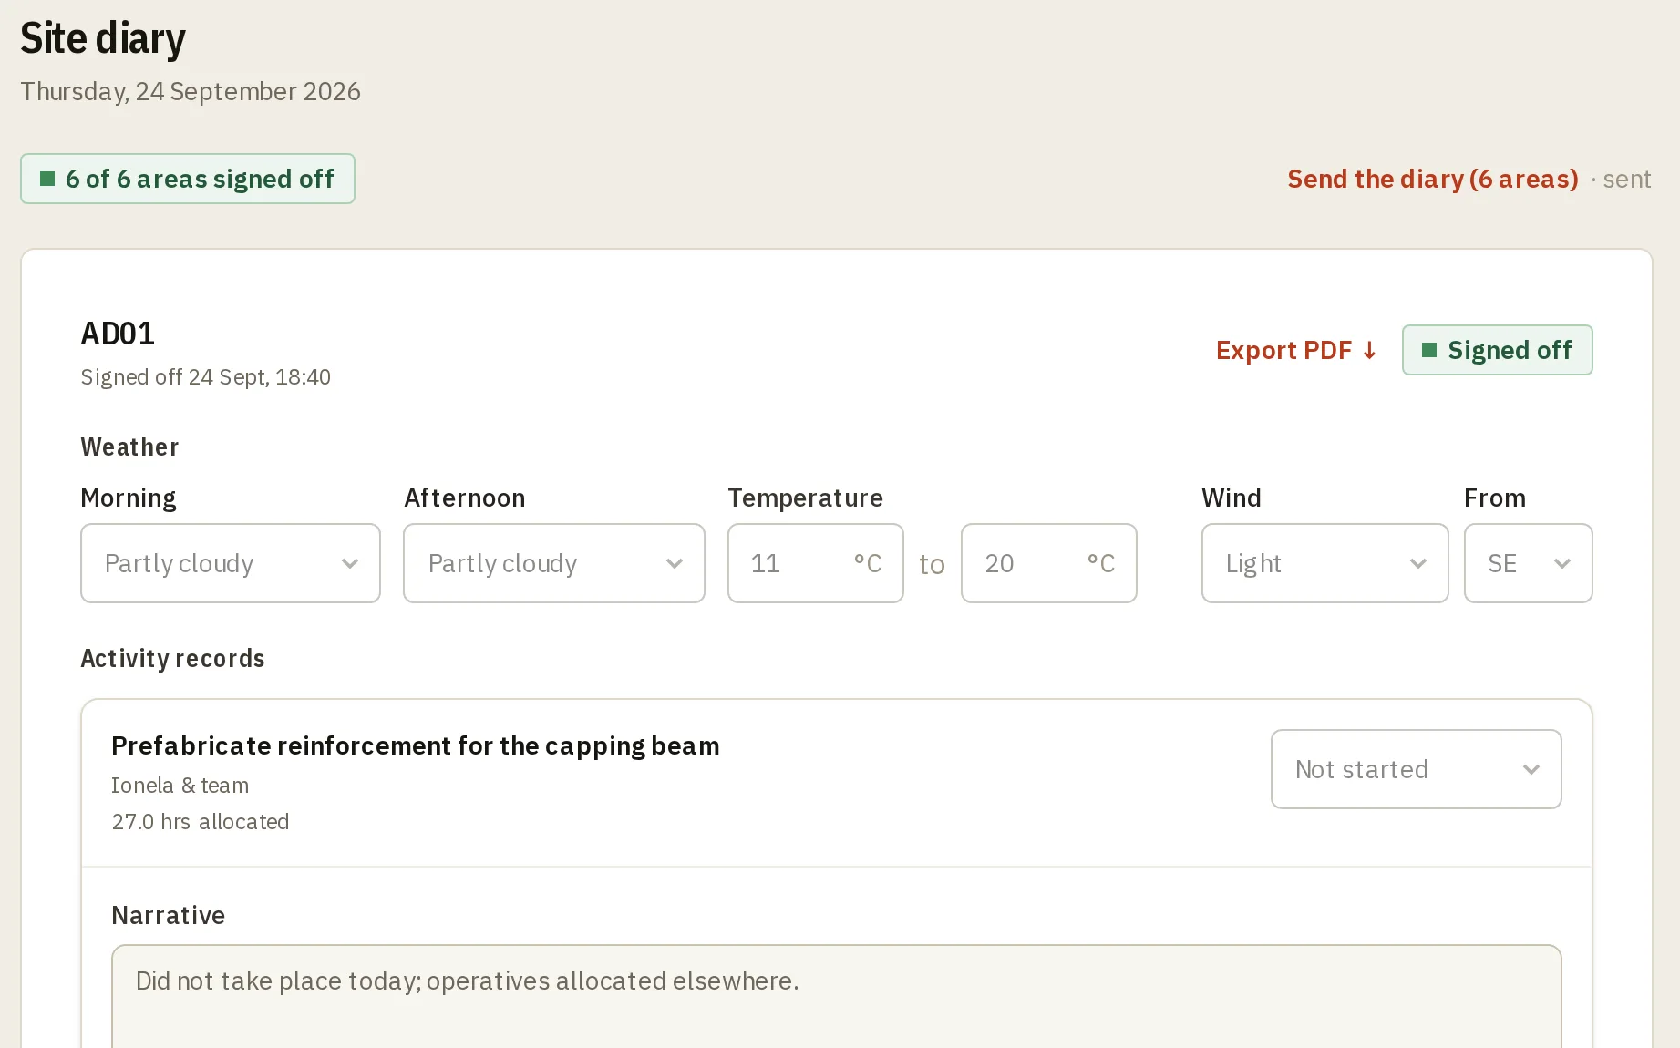
Task: Click the minimum temperature field showing 11
Action: [816, 563]
